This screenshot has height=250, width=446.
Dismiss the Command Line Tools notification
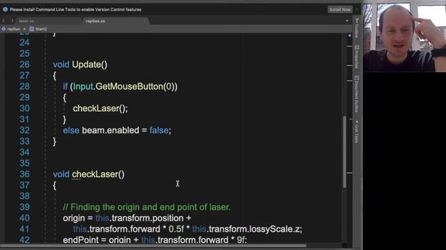357,9
